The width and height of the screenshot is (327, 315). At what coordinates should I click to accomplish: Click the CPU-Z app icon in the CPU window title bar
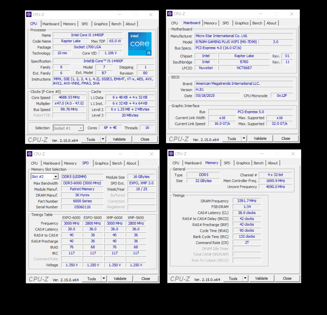tap(29, 15)
